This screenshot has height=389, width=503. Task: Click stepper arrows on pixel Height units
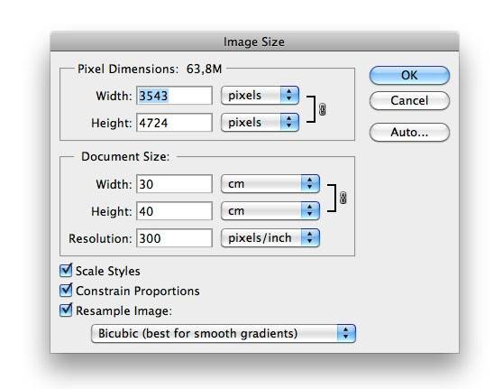289,122
